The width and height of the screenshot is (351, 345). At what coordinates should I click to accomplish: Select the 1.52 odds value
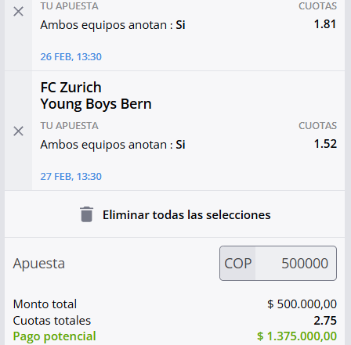point(325,144)
